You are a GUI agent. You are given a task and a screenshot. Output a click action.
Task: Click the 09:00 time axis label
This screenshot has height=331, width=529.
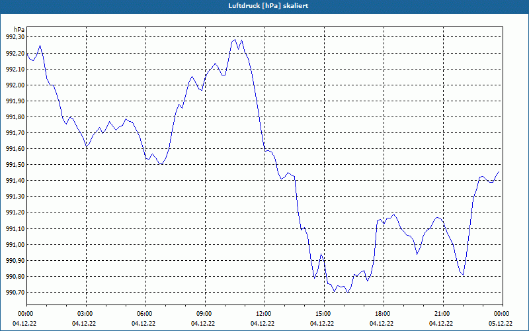click(x=205, y=314)
